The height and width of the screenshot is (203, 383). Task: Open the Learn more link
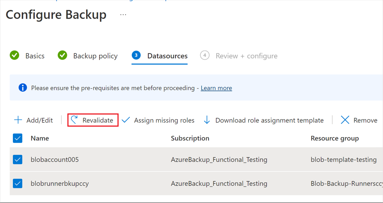pyautogui.click(x=216, y=88)
